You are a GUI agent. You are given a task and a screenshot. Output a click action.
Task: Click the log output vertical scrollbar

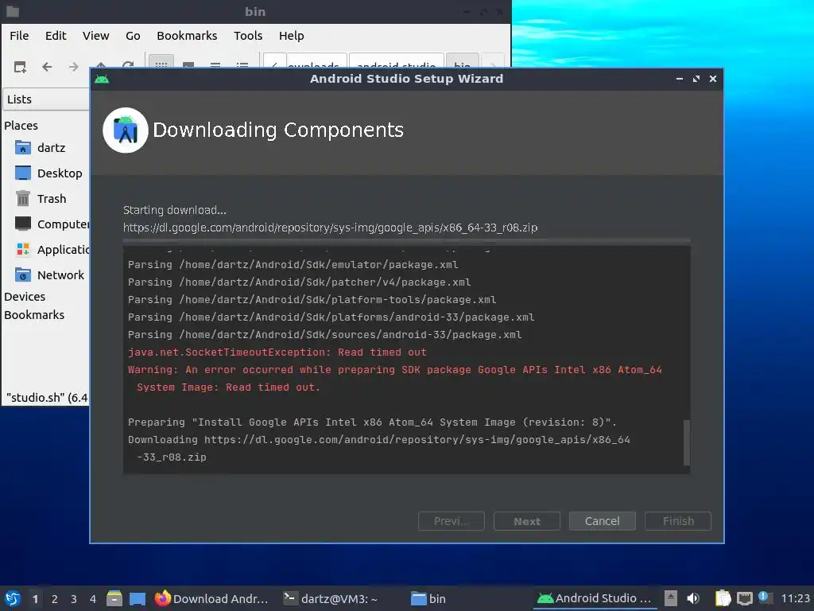click(687, 442)
